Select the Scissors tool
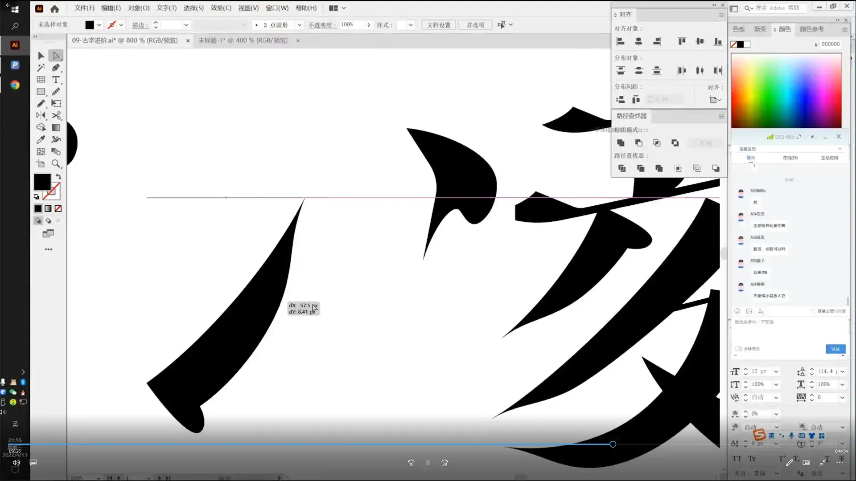This screenshot has height=481, width=856. (56, 116)
